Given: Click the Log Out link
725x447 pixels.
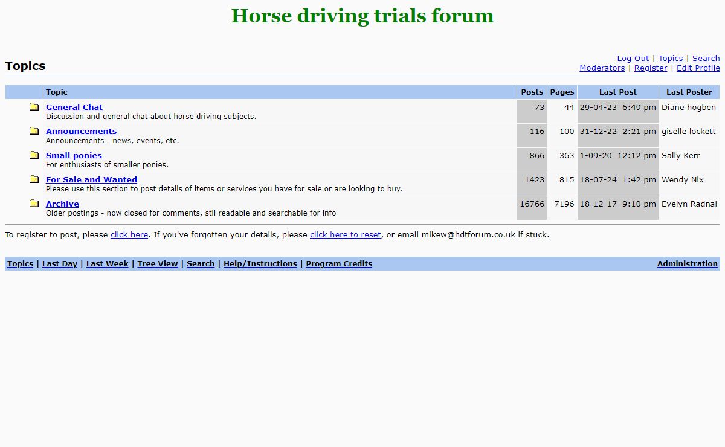Looking at the screenshot, I should tap(633, 59).
